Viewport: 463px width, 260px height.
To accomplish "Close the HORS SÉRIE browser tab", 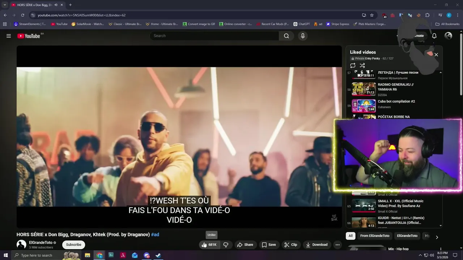I will pos(62,5).
